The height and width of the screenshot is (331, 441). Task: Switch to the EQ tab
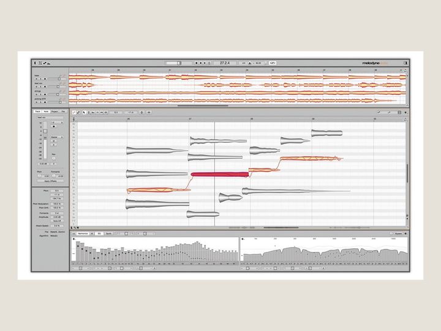coord(99,234)
